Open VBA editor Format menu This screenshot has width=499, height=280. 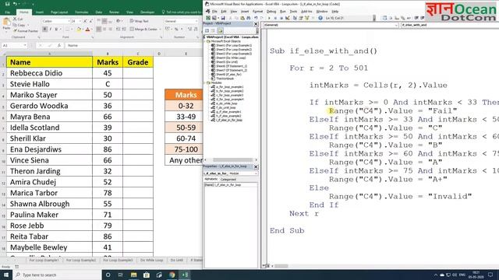pyautogui.click(x=257, y=12)
